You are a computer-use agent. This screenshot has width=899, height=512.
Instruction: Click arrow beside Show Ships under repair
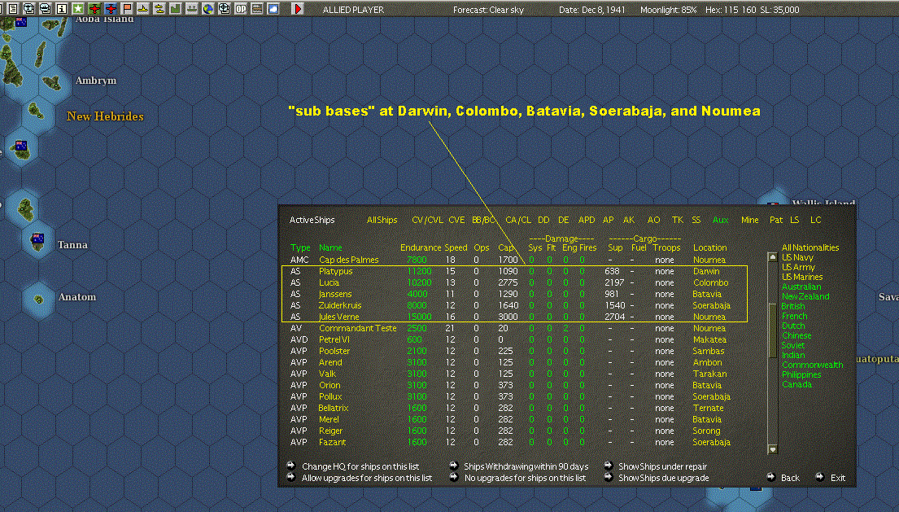coord(609,466)
